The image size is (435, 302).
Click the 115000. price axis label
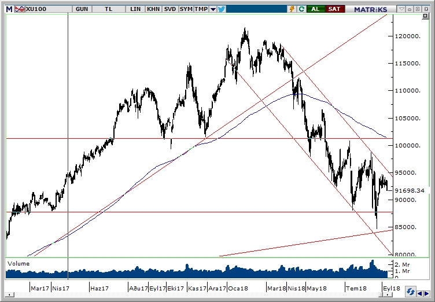[x=408, y=63]
